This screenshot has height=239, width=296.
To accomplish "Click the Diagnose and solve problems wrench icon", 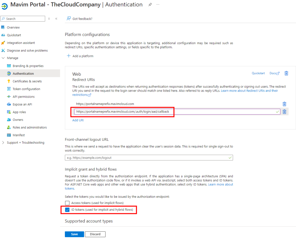I will click(x=3, y=51).
